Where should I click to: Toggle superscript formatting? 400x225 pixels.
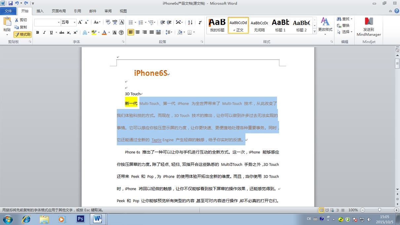tap(75, 32)
